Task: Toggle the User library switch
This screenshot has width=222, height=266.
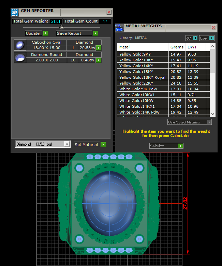Action: [x=211, y=38]
